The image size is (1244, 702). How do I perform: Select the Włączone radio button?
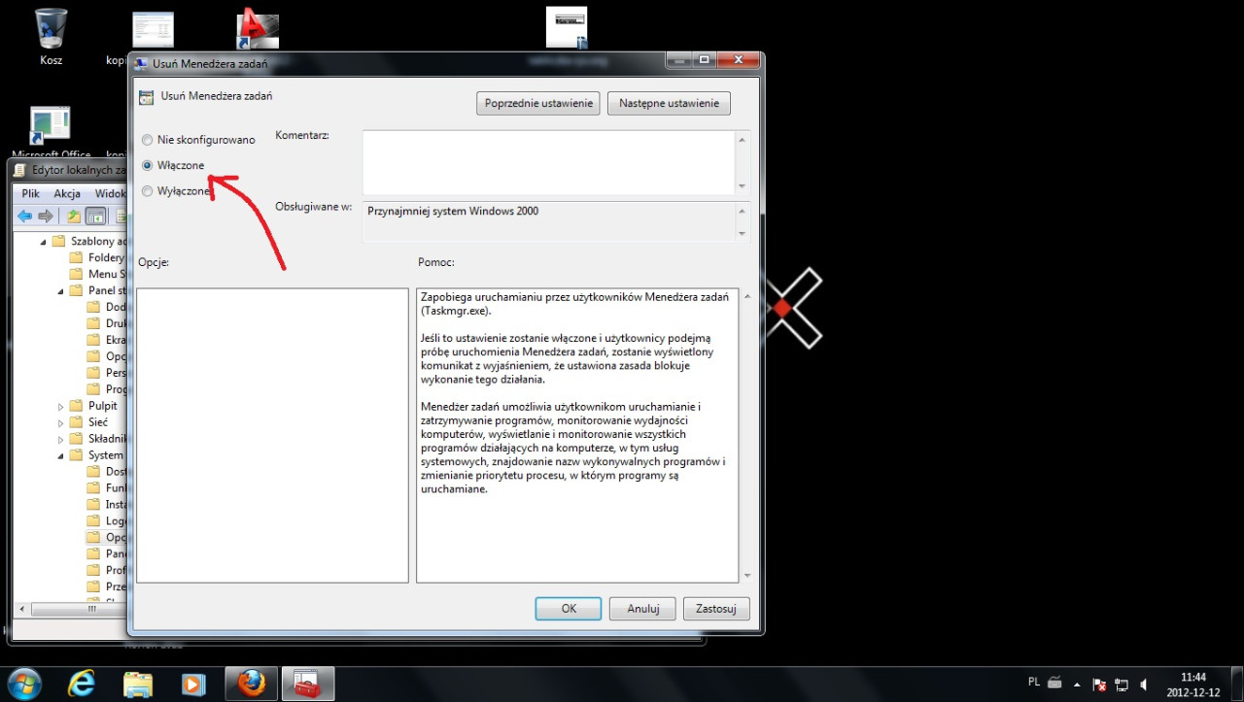pos(148,166)
